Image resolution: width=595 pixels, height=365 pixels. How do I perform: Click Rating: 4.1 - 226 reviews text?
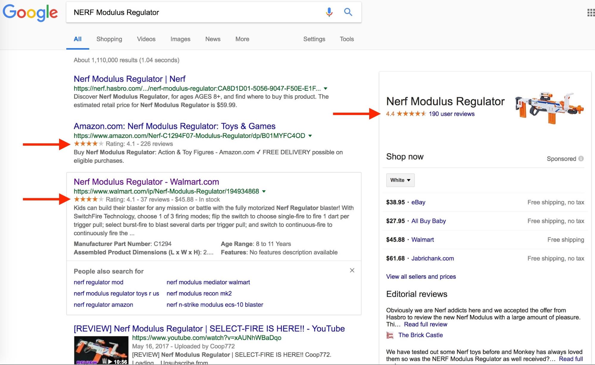139,144
